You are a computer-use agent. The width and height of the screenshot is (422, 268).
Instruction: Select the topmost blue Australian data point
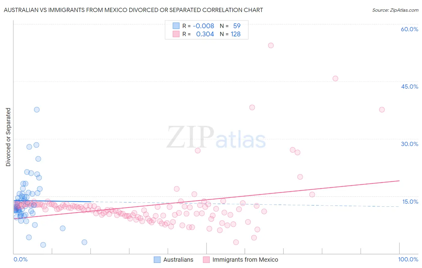pos(37,110)
